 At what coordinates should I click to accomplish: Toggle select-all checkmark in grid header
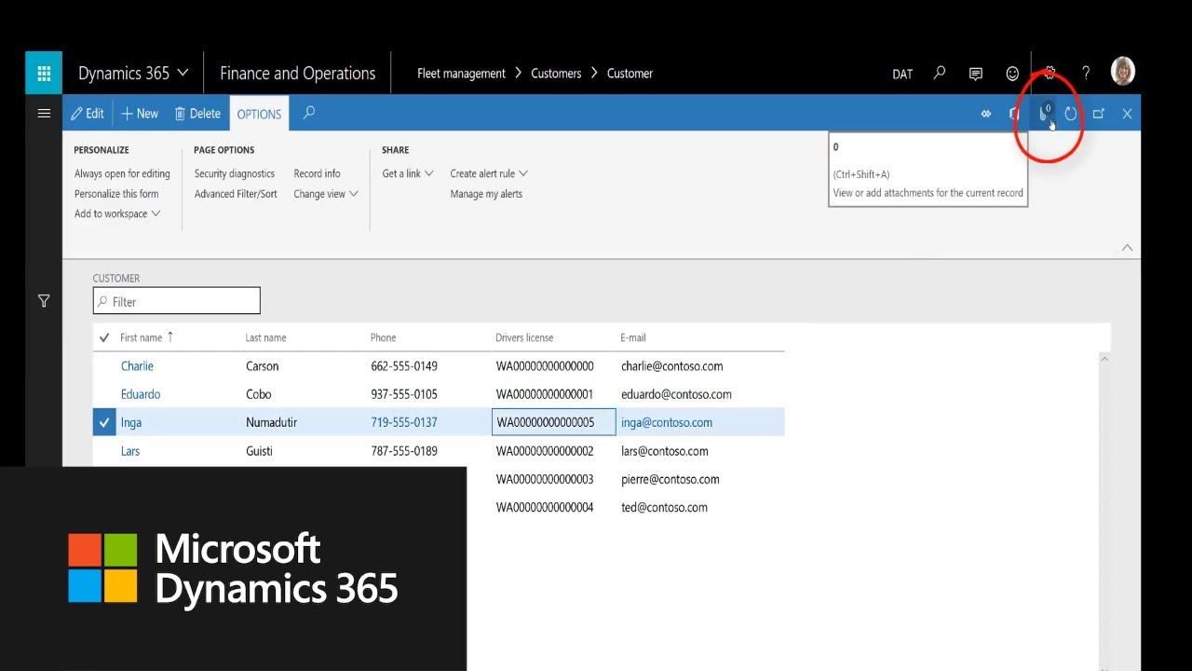[104, 337]
